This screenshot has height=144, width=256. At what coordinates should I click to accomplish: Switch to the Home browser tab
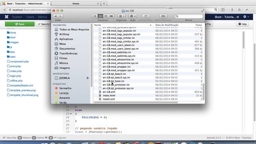pyautogui.click(x=76, y=4)
